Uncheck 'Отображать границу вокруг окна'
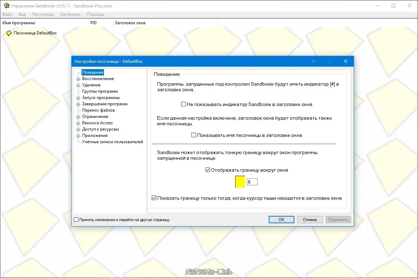Screen dimensions: 418x278 (x=208, y=170)
